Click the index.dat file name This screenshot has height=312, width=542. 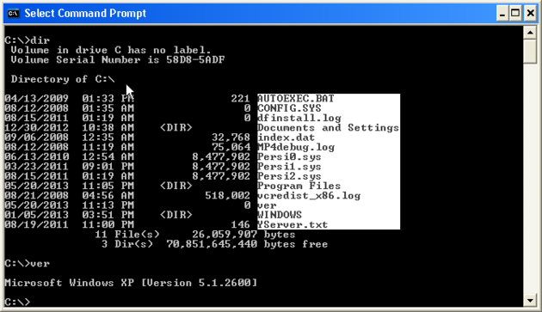pos(286,138)
